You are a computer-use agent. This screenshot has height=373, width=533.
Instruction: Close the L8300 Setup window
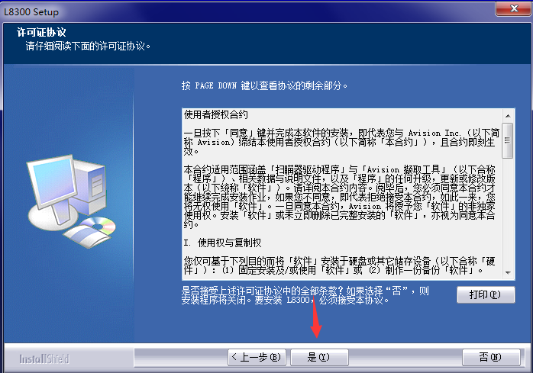(x=514, y=8)
